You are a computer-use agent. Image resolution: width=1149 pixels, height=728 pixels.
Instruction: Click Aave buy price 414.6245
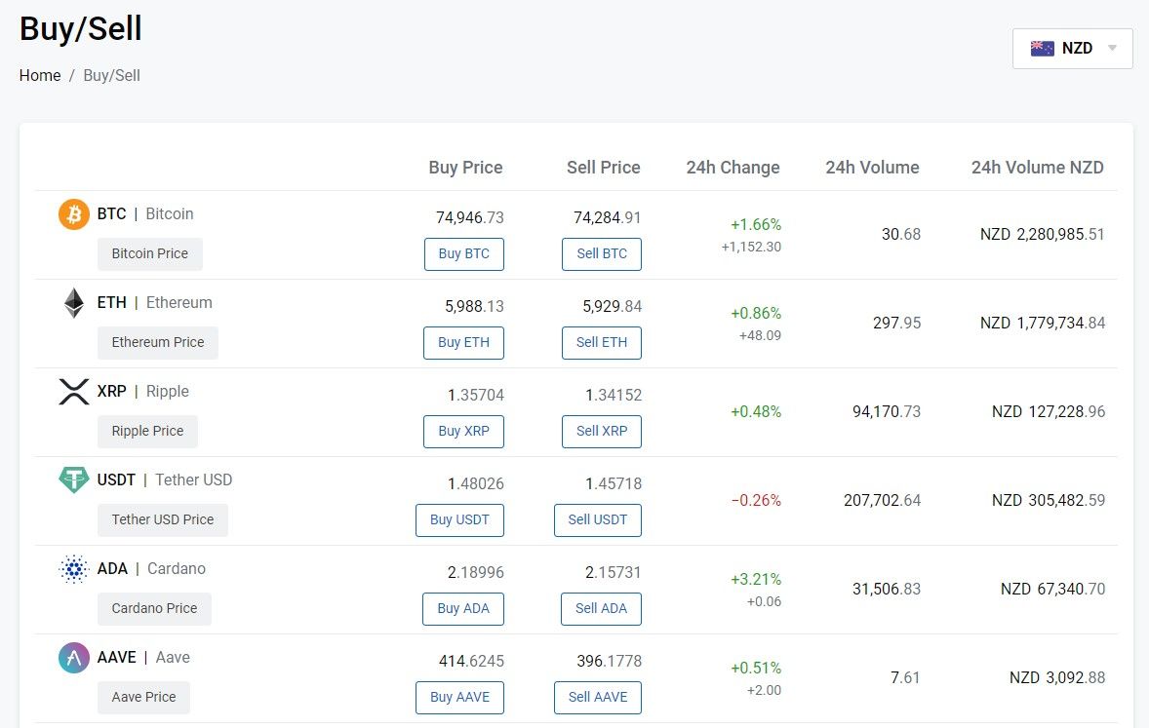[x=471, y=662]
